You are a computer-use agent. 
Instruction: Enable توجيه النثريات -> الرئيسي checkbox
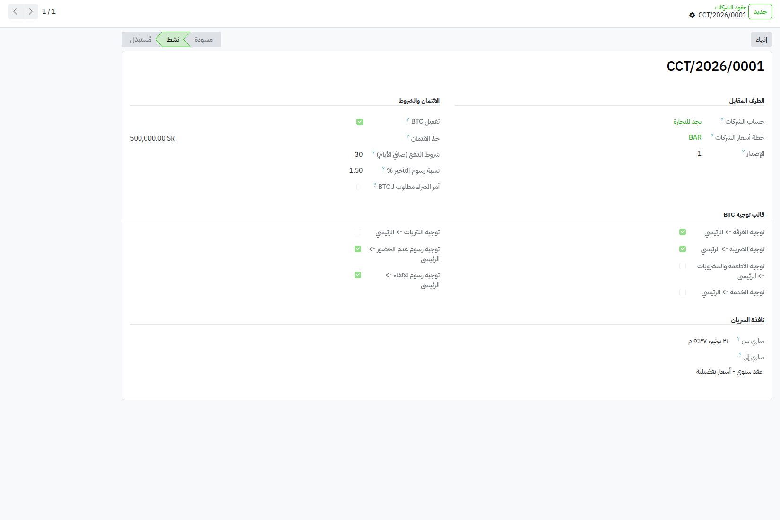(x=358, y=232)
